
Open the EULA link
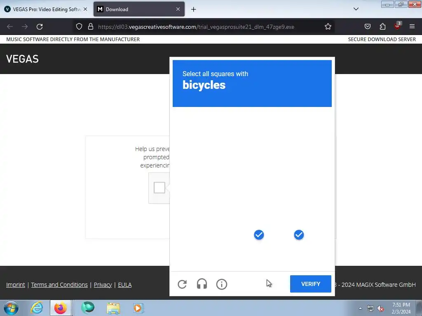tap(124, 285)
